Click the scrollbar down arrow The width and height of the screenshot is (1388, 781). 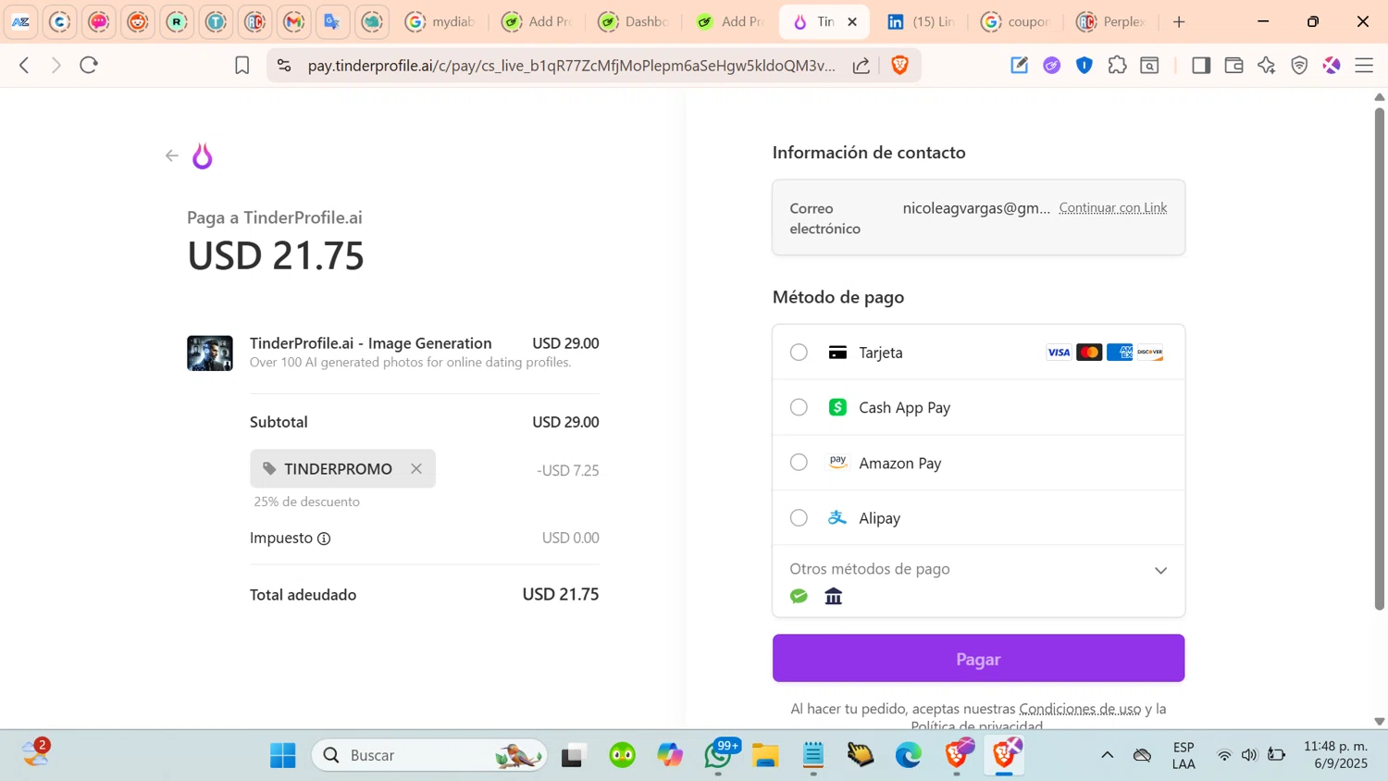(x=1379, y=722)
